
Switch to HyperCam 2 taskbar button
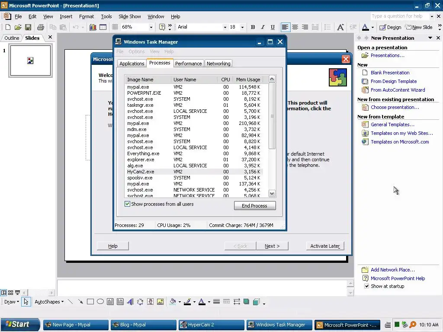[x=211, y=325]
